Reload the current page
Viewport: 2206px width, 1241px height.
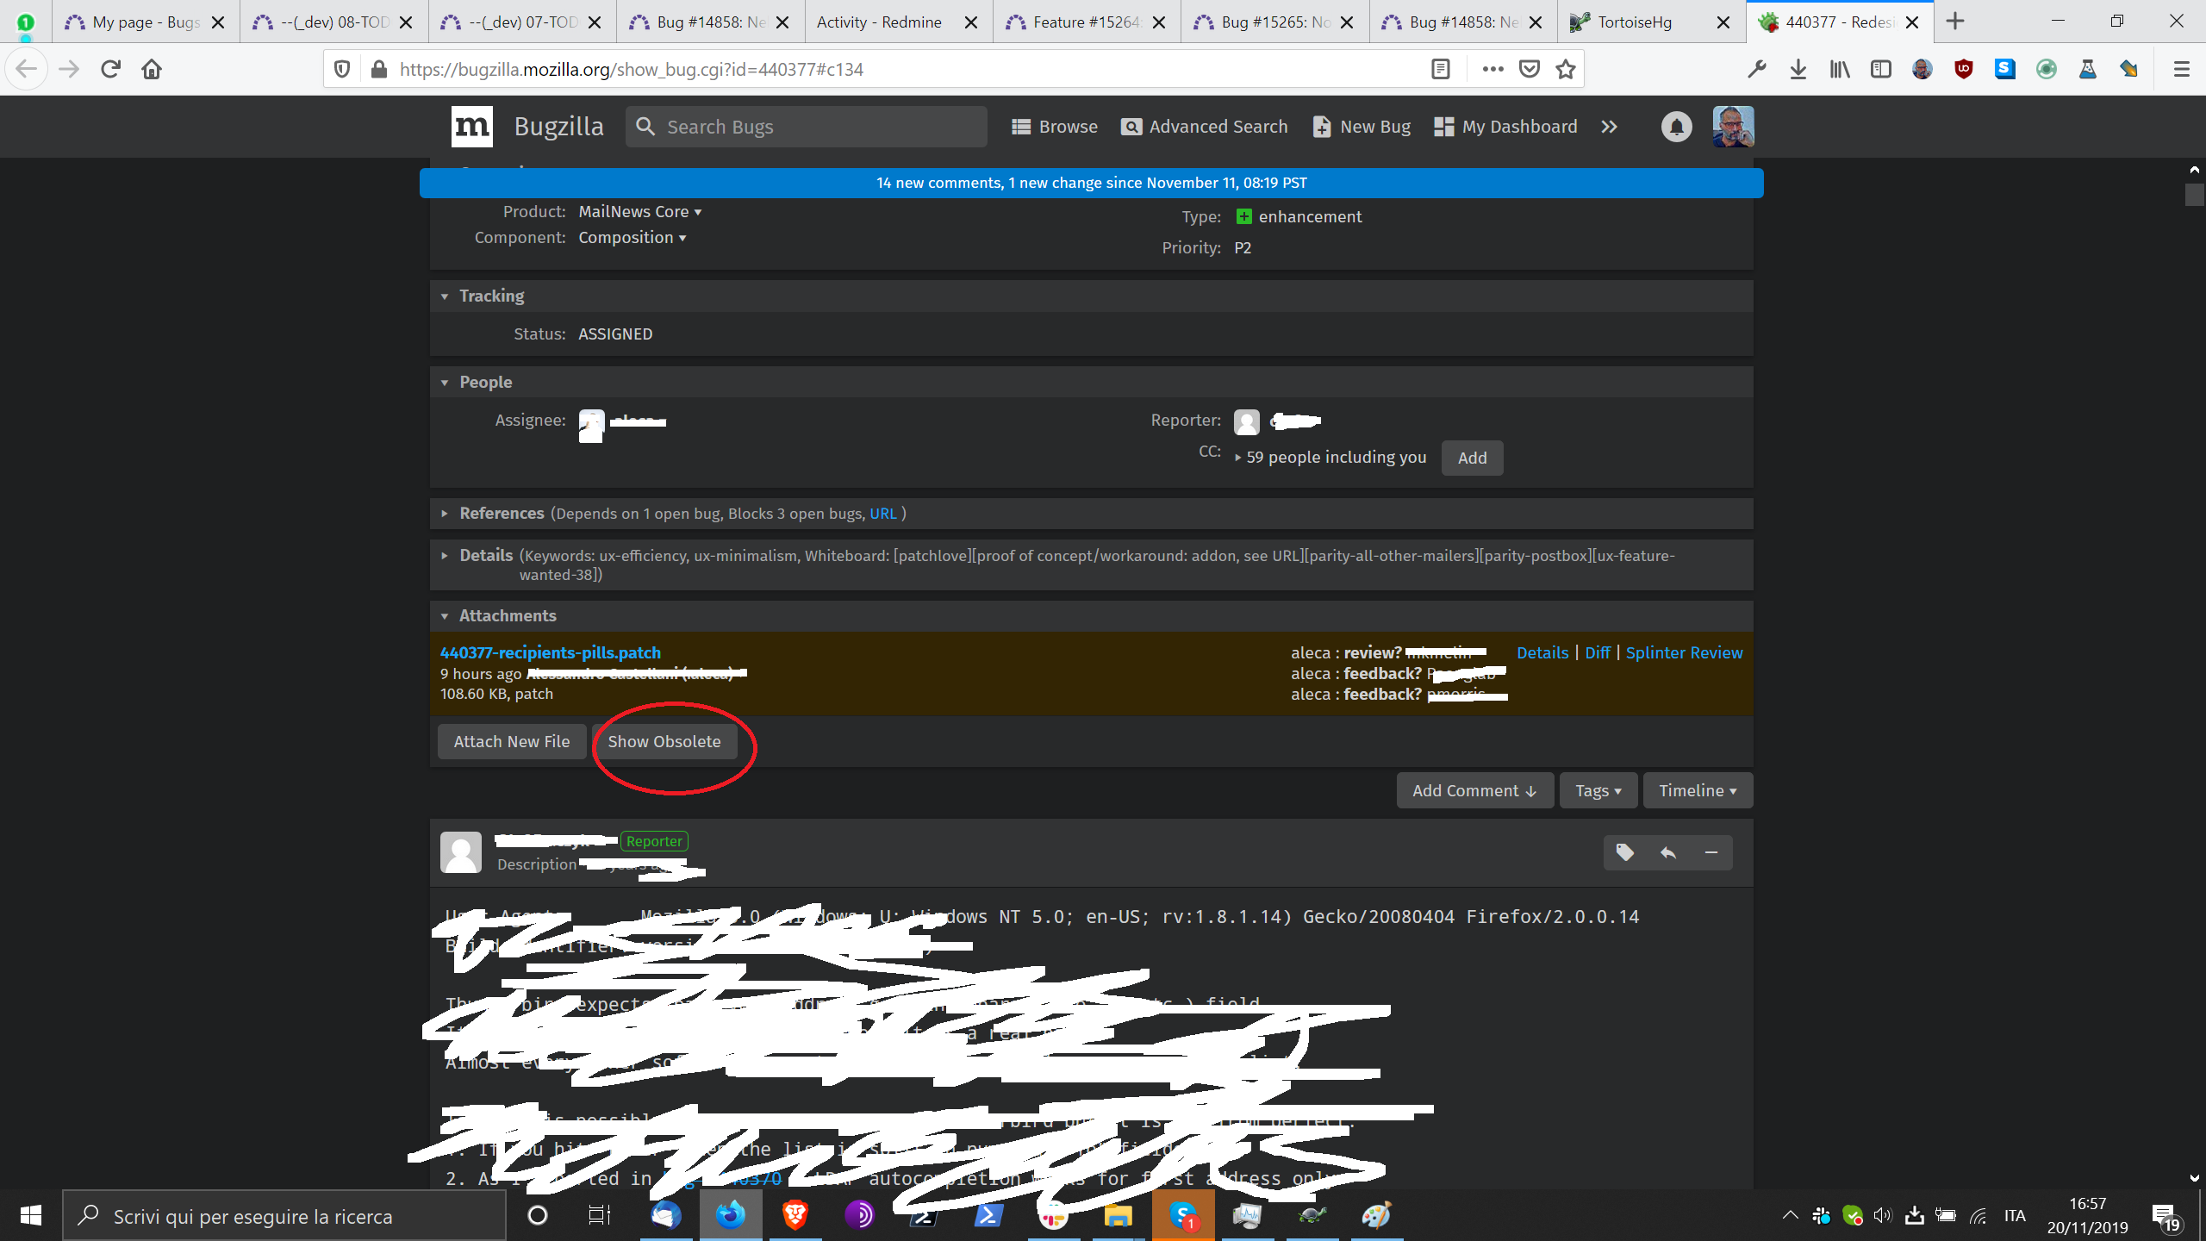tap(110, 69)
